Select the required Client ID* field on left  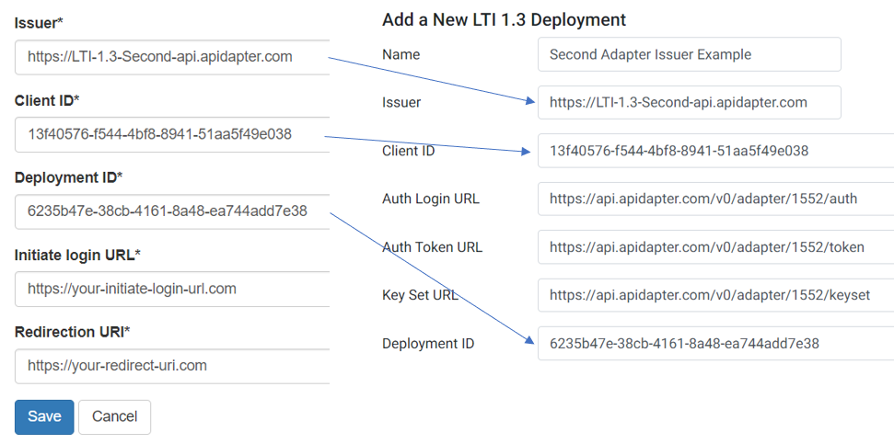pyautogui.click(x=172, y=134)
